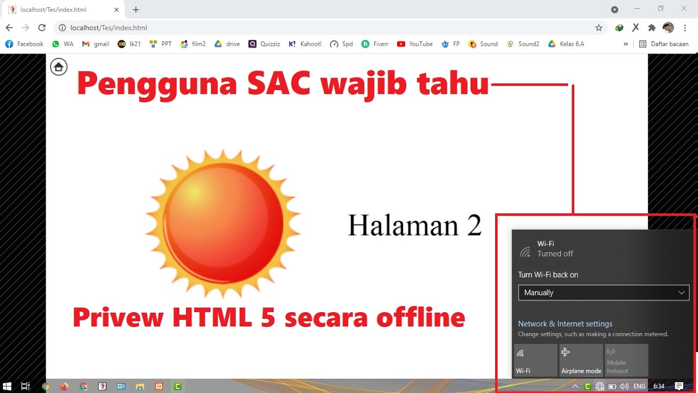Toggle the Mobile hotspot tile
Screen dimensions: 698x393
point(627,360)
